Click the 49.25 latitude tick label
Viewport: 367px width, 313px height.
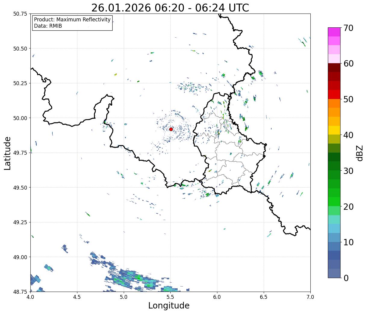pyautogui.click(x=20, y=222)
